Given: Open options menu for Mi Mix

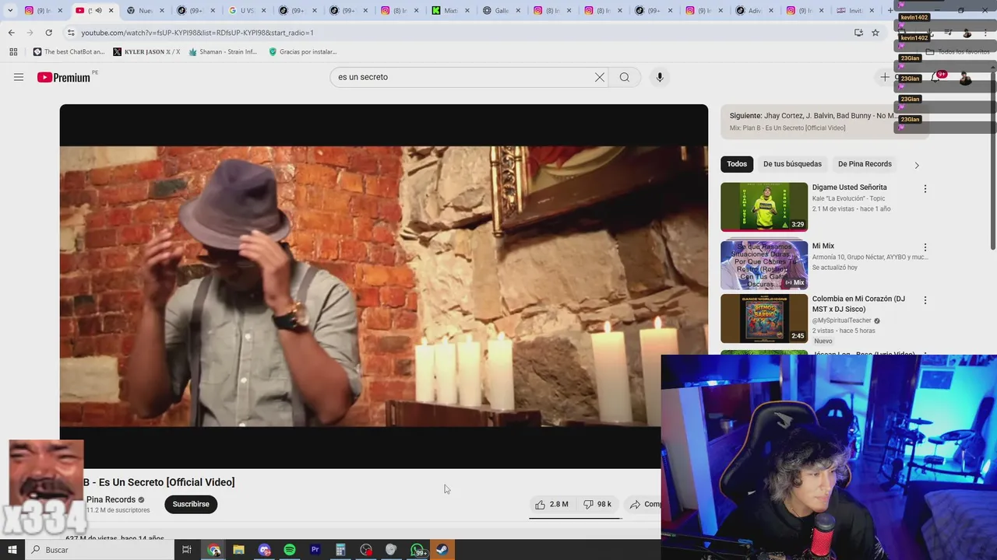Looking at the screenshot, I should pyautogui.click(x=925, y=247).
